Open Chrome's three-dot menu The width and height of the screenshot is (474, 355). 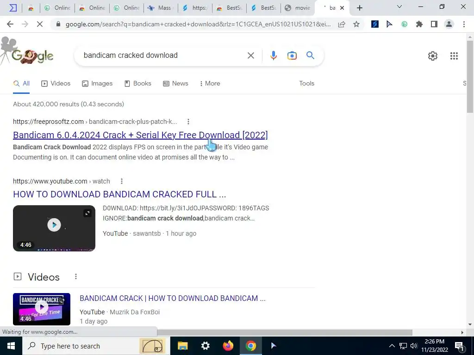[x=464, y=24]
